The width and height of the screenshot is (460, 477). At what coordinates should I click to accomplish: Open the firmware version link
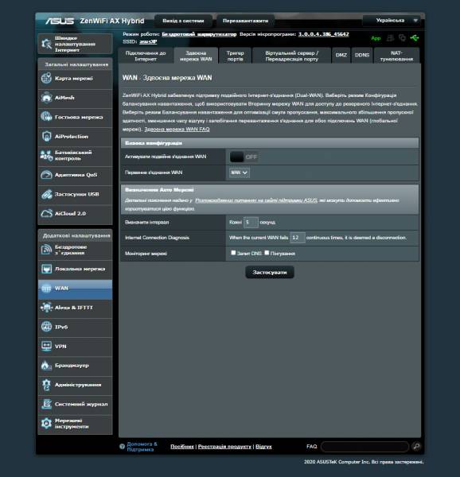(323, 34)
